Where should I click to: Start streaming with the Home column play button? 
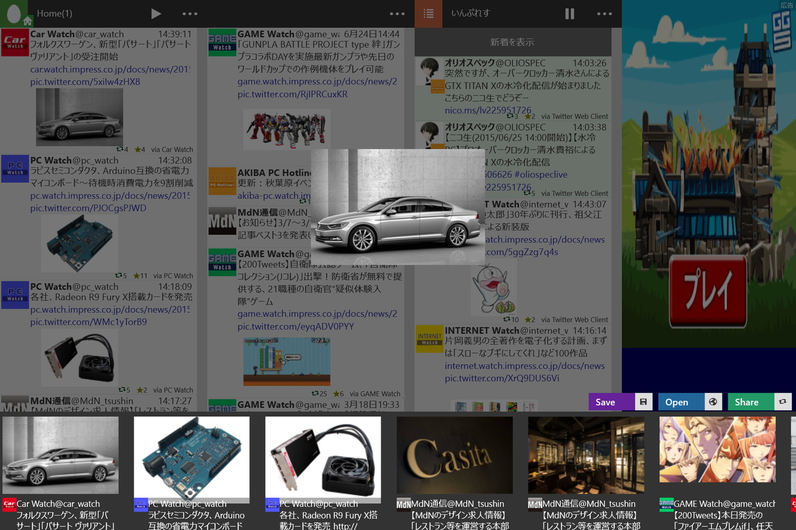156,14
